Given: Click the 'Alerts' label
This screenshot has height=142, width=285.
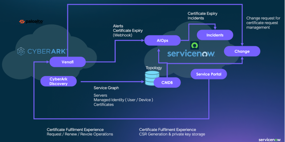Looking at the screenshot, I should pyautogui.click(x=118, y=26).
